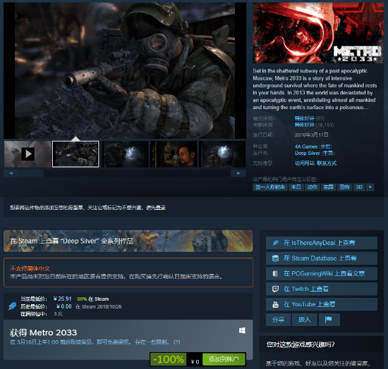388x369 pixels.
Task: Open the 4A Games developer link
Action: [x=306, y=146]
